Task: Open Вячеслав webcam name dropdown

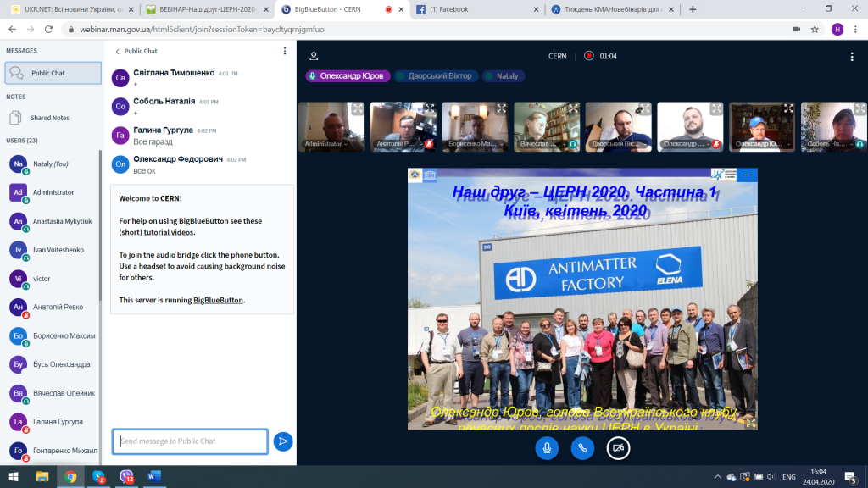Action: coord(540,144)
